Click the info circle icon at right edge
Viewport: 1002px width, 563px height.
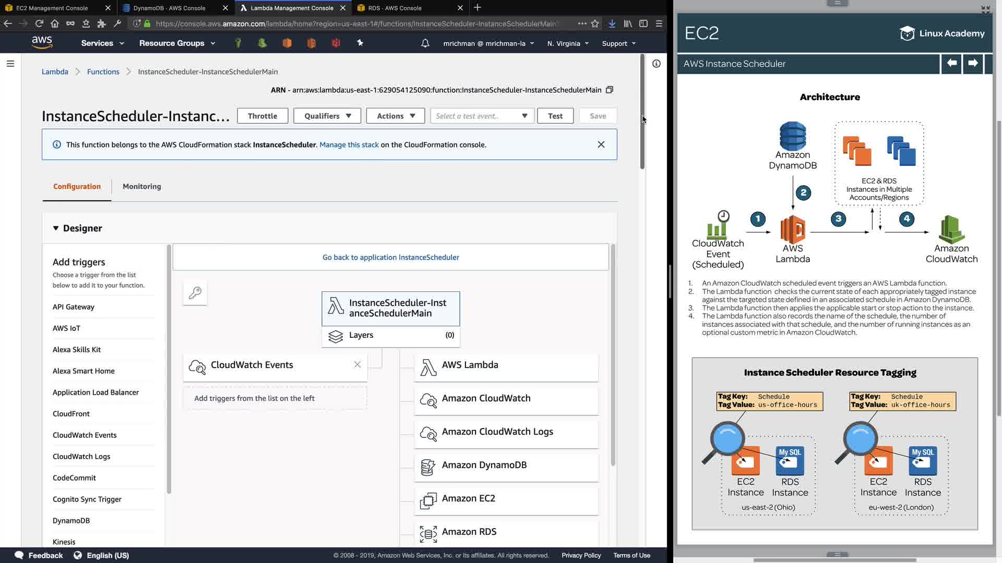656,64
